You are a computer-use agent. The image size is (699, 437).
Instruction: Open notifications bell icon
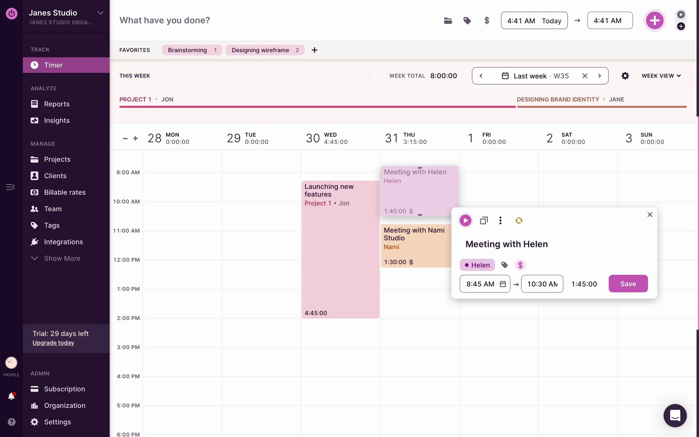[x=11, y=396]
